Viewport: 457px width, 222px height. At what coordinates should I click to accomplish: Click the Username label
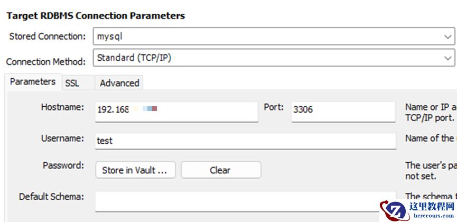[62, 138]
